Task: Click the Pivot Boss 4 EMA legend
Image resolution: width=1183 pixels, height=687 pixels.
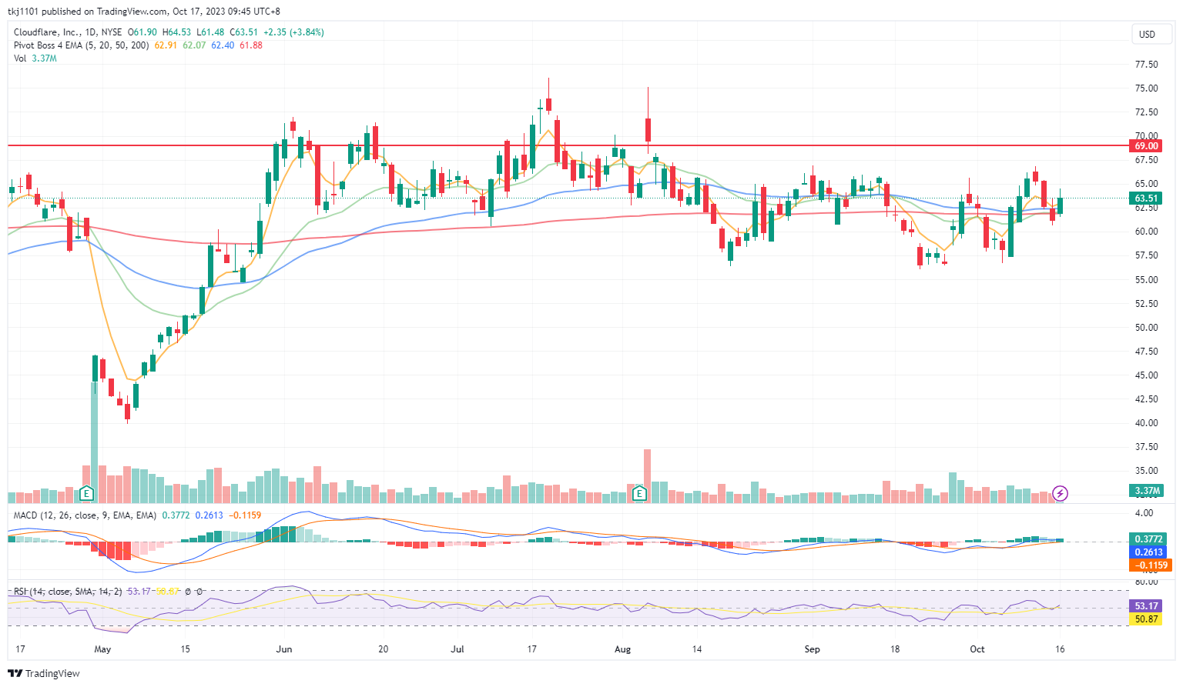Action: coord(82,45)
